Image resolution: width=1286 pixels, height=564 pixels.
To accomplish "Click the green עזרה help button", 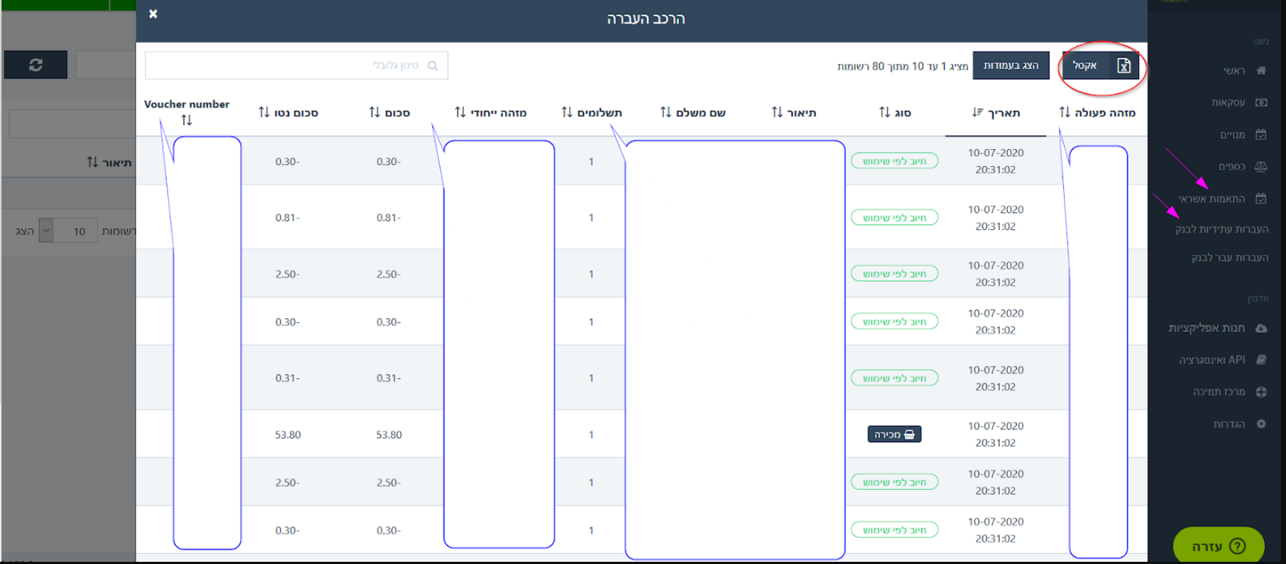I will pyautogui.click(x=1218, y=546).
